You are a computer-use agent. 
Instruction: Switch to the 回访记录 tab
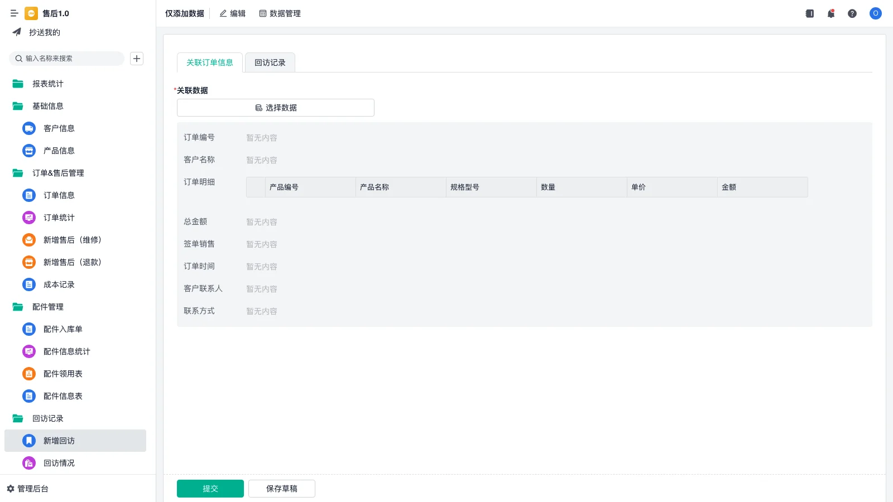pos(270,62)
